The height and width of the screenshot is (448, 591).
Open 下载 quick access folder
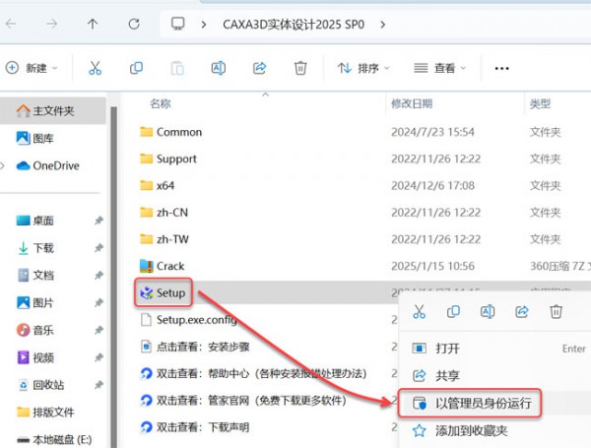pyautogui.click(x=35, y=248)
